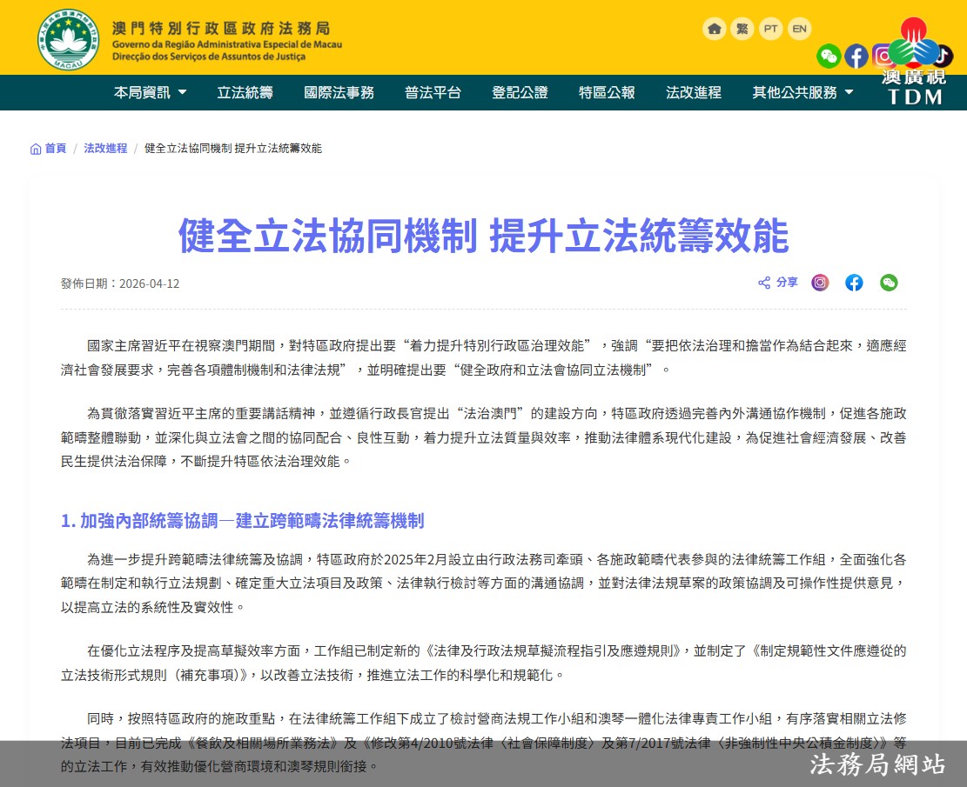Click the 法改進程 breadcrumb link

[x=105, y=148]
